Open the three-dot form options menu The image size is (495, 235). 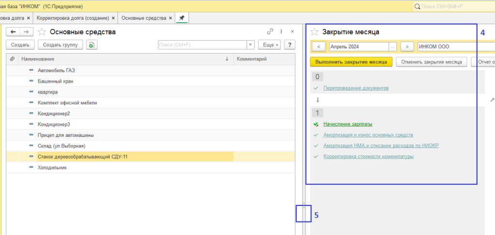(x=282, y=31)
